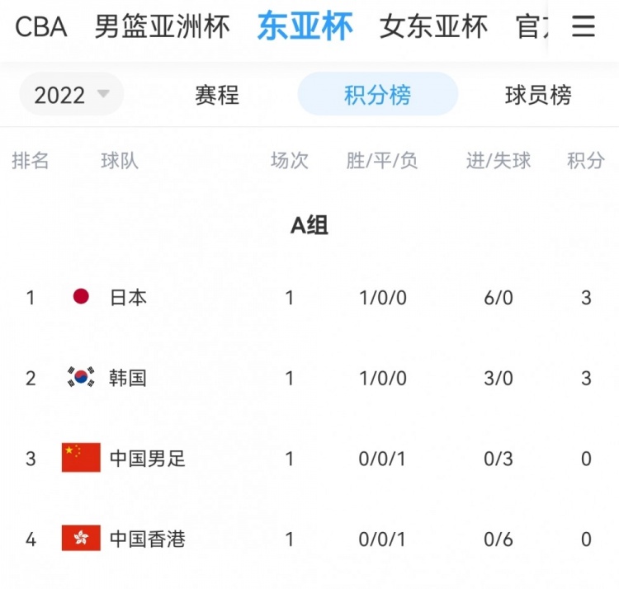
Task: Click the 积分 column header
Action: click(x=586, y=161)
